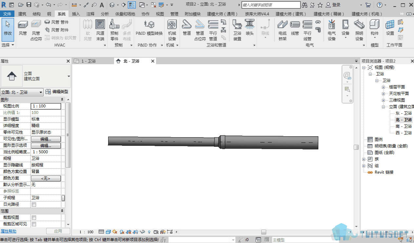
Task: Open the 预制零件 fabrication part tool
Action: pos(114,29)
